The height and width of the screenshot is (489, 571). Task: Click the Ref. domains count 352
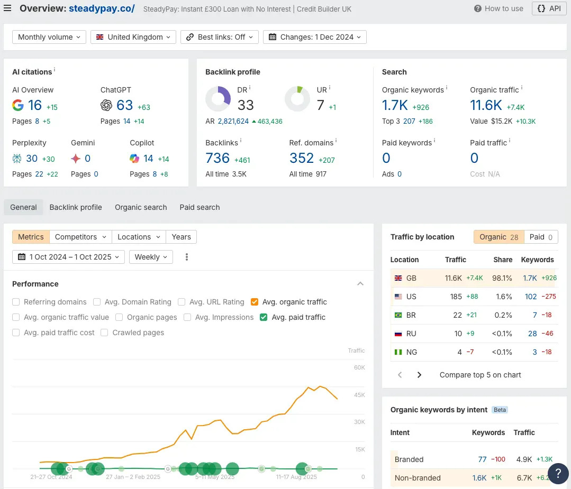pyautogui.click(x=302, y=158)
